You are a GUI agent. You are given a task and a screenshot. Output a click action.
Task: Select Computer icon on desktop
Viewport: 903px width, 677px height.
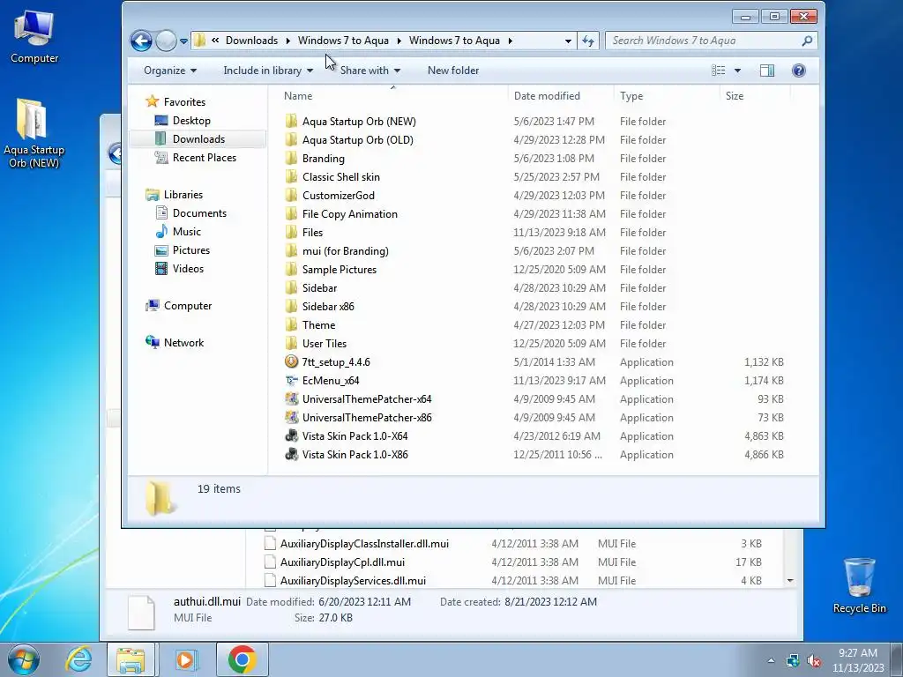tap(34, 37)
